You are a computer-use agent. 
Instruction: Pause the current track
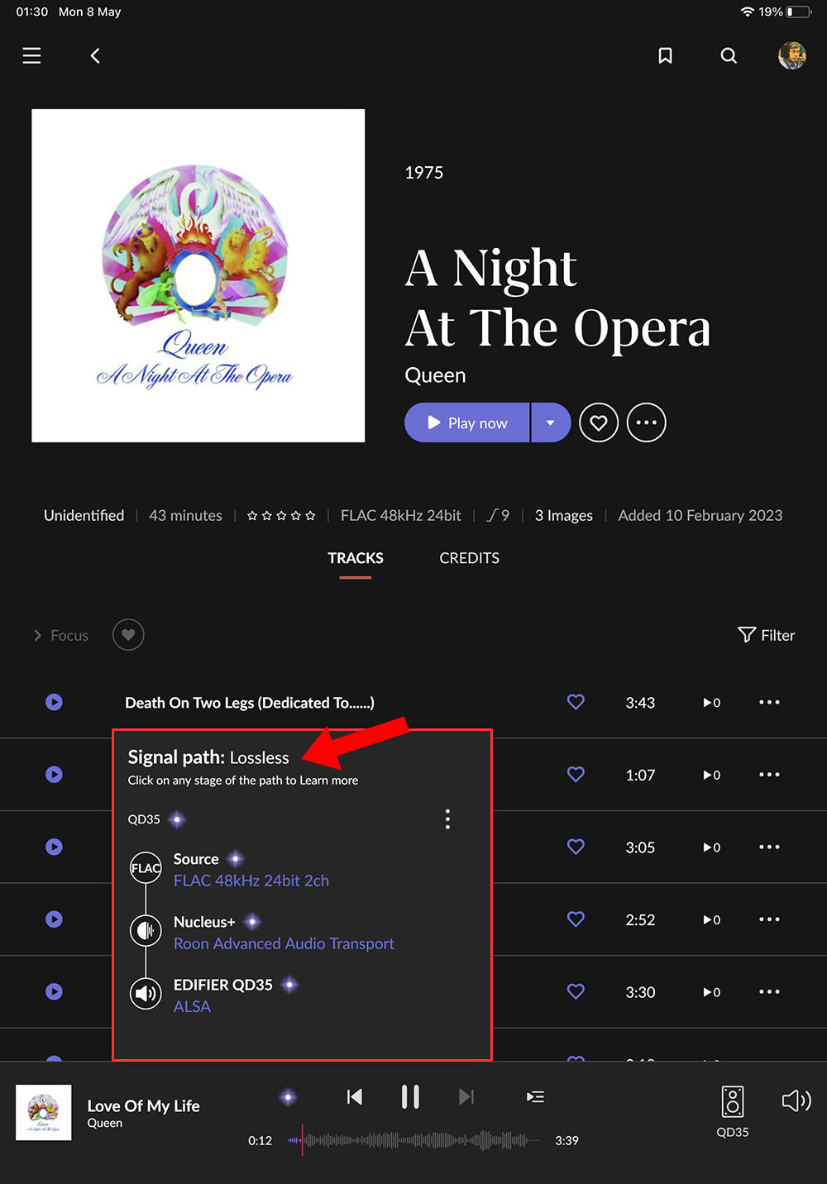click(410, 1096)
